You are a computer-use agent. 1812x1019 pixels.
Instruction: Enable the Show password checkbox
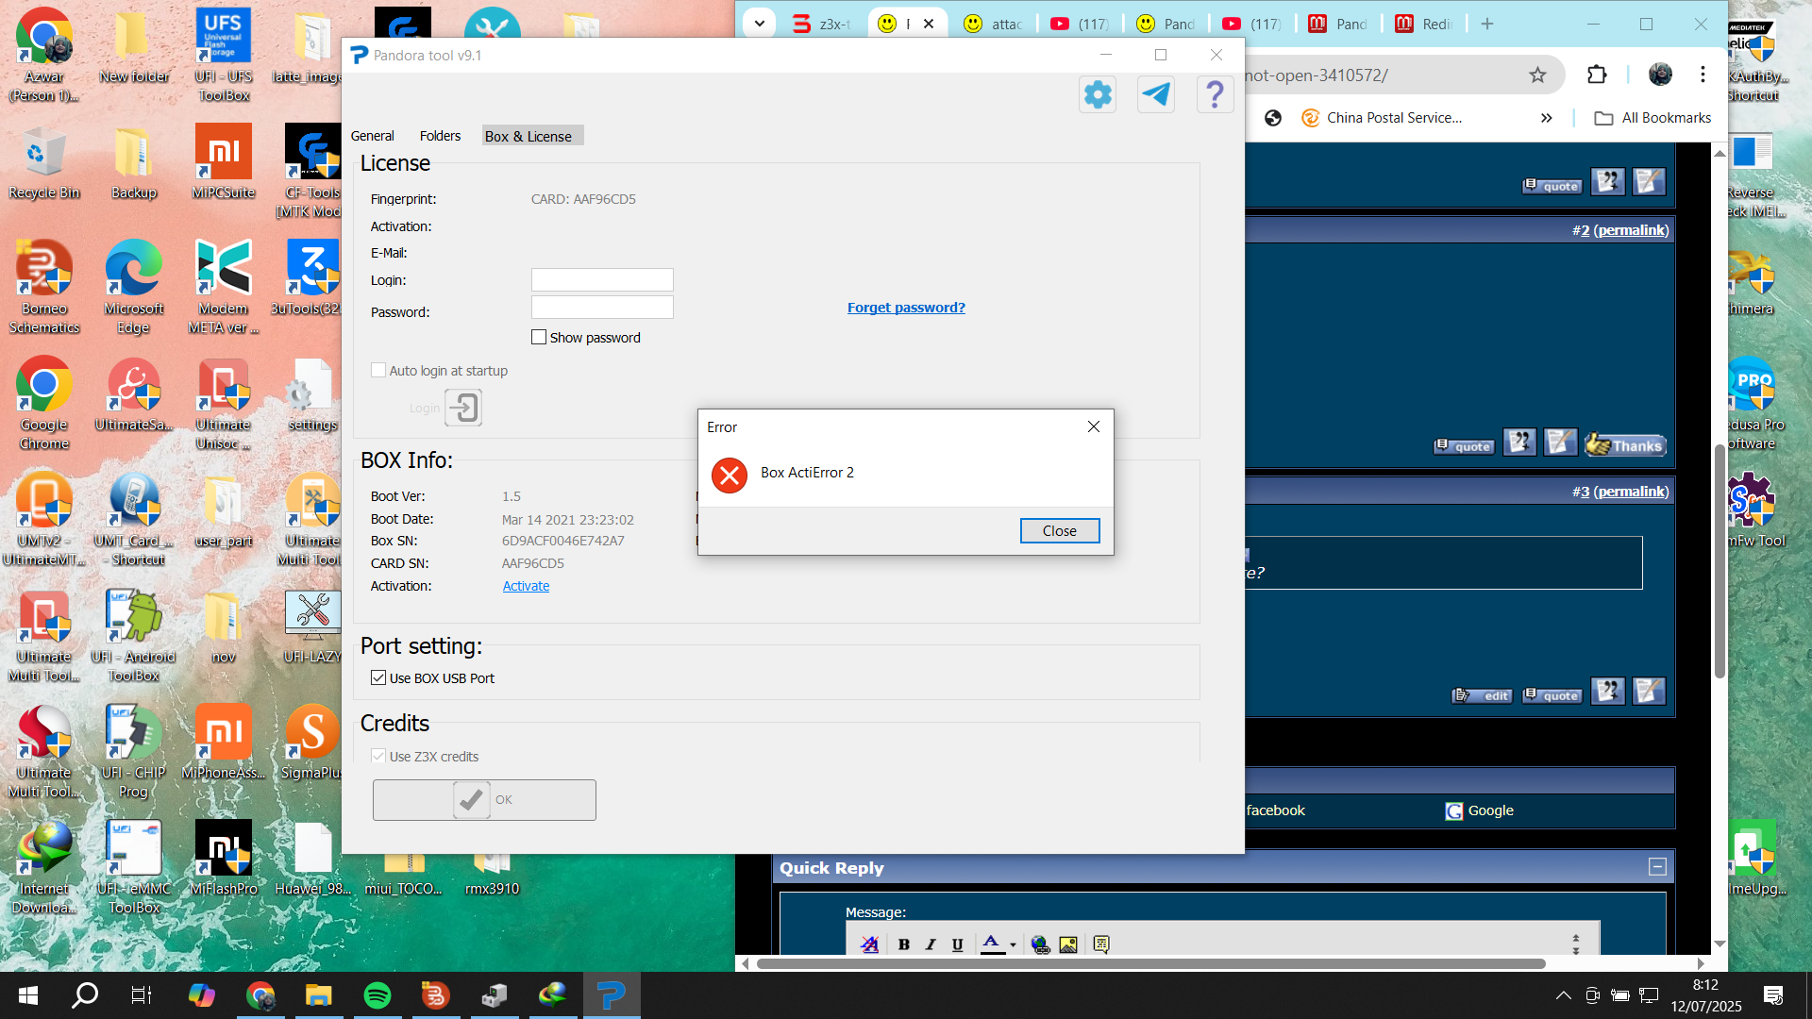(x=539, y=338)
